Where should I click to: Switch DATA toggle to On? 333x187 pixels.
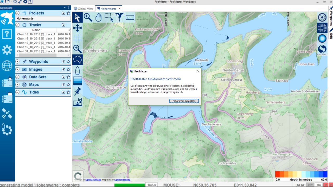coord(319,185)
